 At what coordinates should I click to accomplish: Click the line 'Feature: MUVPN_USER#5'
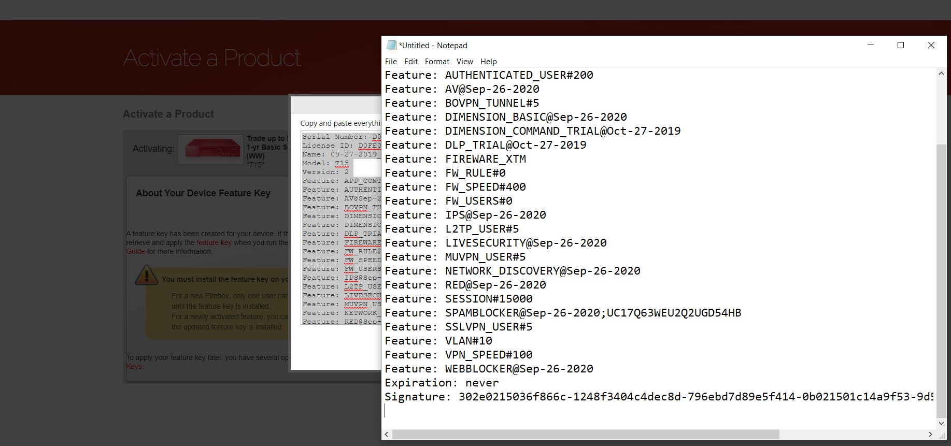pyautogui.click(x=455, y=257)
